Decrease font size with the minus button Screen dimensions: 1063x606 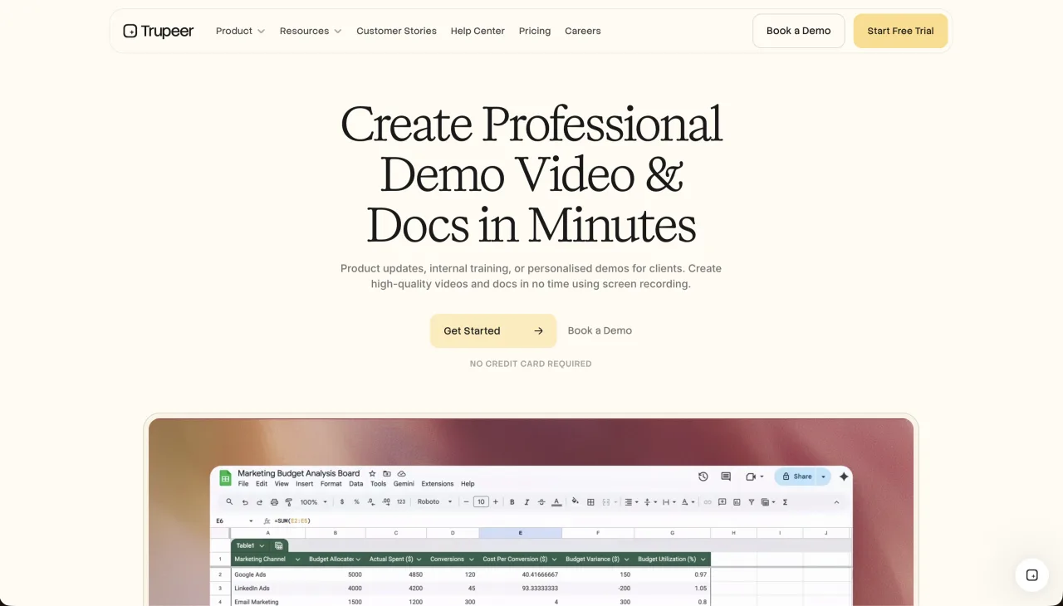[467, 502]
